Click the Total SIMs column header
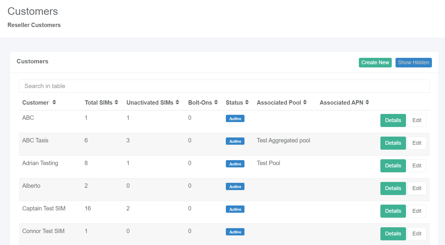Viewport: 445px width, 245px height. pyautogui.click(x=99, y=103)
